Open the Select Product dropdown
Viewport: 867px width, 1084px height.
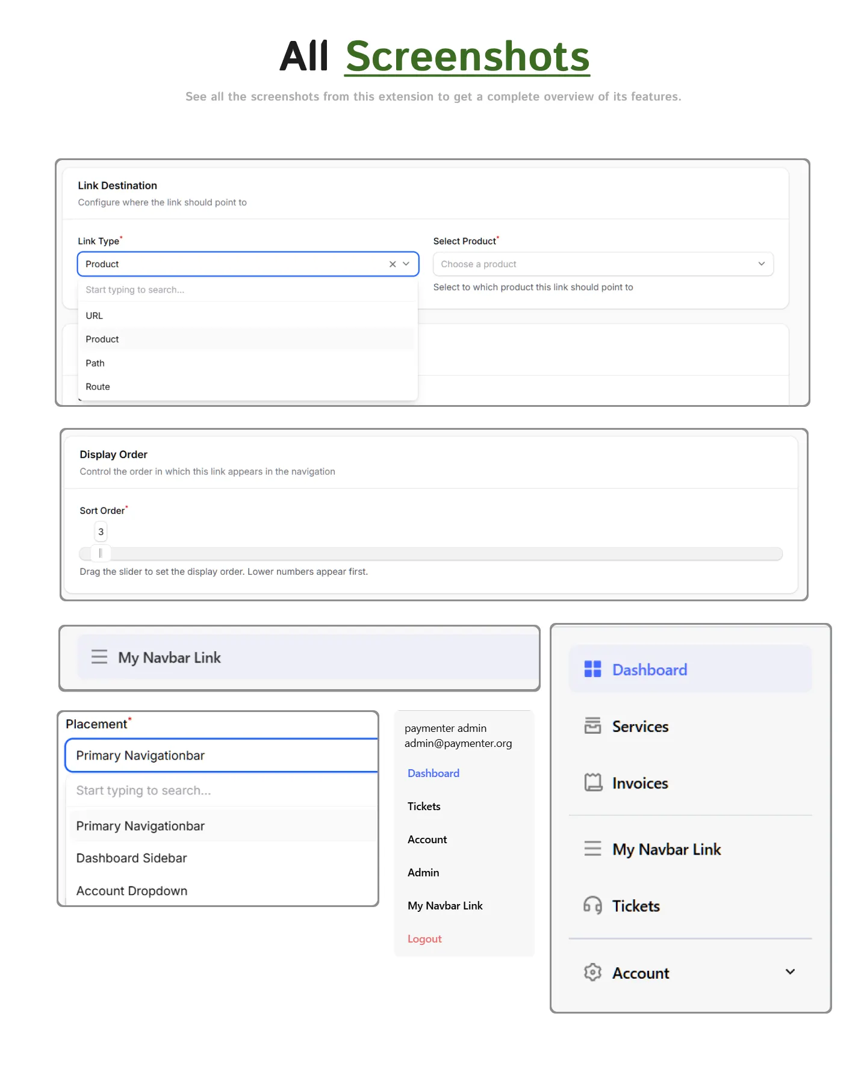click(603, 264)
